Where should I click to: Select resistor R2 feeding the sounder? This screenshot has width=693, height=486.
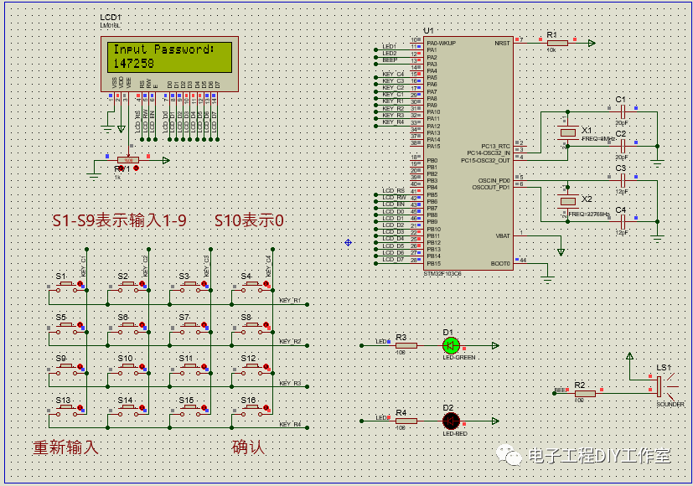click(x=584, y=392)
